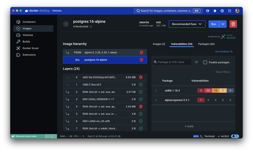This screenshot has height=152, width=253.
Task: Switch to the Packages (66) tab
Action: tap(206, 44)
